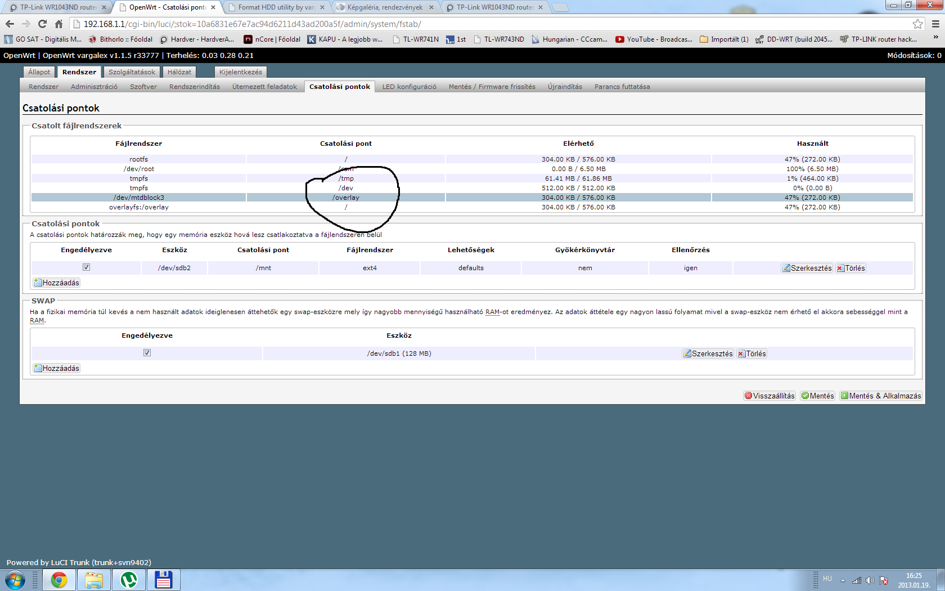Open Rendszer main menu tab

(x=79, y=72)
